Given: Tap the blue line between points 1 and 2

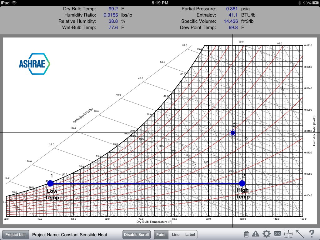Looking at the screenshot, I should (146, 183).
